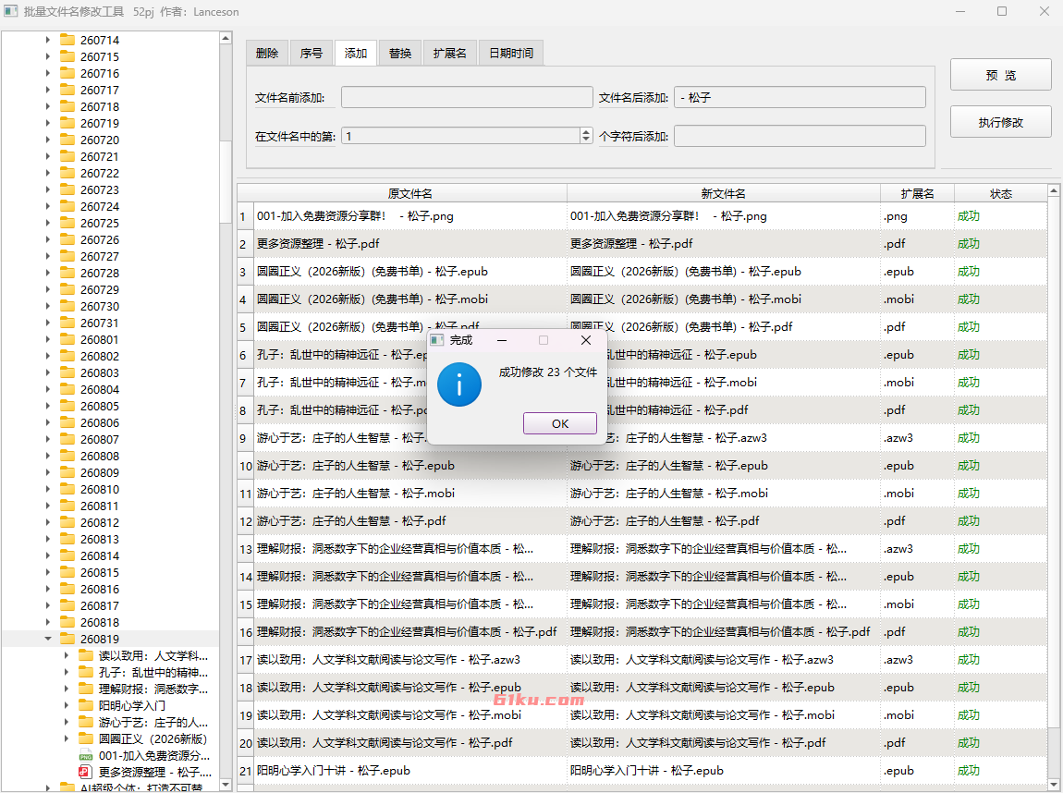Image resolution: width=1063 pixels, height=793 pixels.
Task: Minimize the 完成 dialog
Action: point(502,340)
